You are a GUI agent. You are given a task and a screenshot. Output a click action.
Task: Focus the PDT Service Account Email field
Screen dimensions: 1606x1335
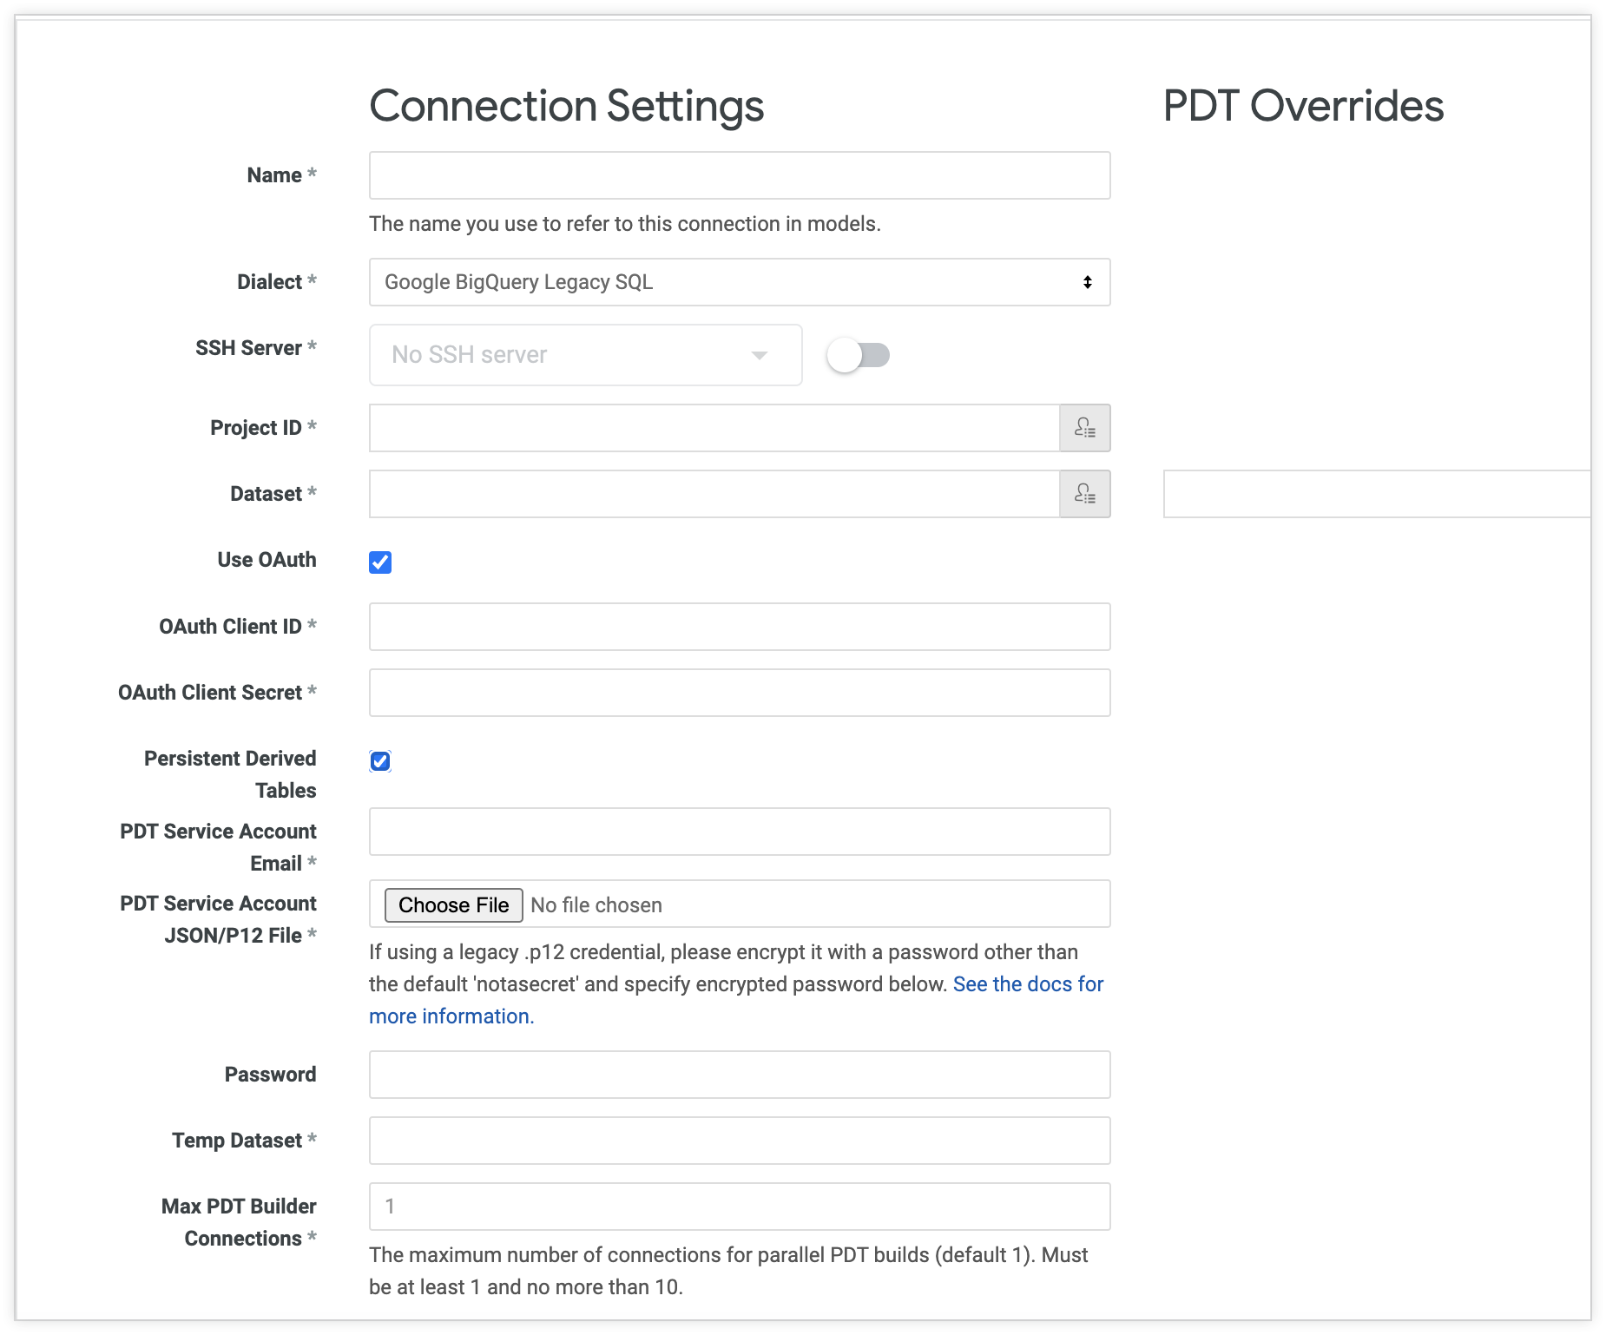739,832
